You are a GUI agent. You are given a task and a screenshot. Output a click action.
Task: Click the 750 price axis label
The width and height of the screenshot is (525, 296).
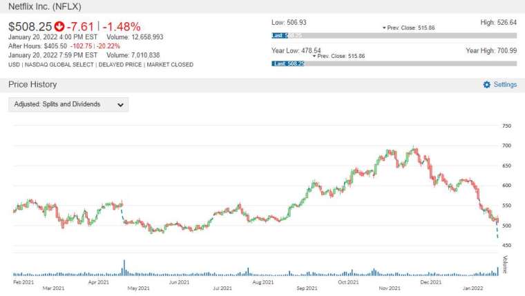[506, 126]
